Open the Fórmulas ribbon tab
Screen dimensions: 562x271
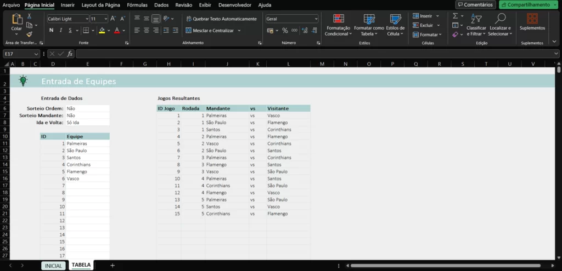pos(137,5)
